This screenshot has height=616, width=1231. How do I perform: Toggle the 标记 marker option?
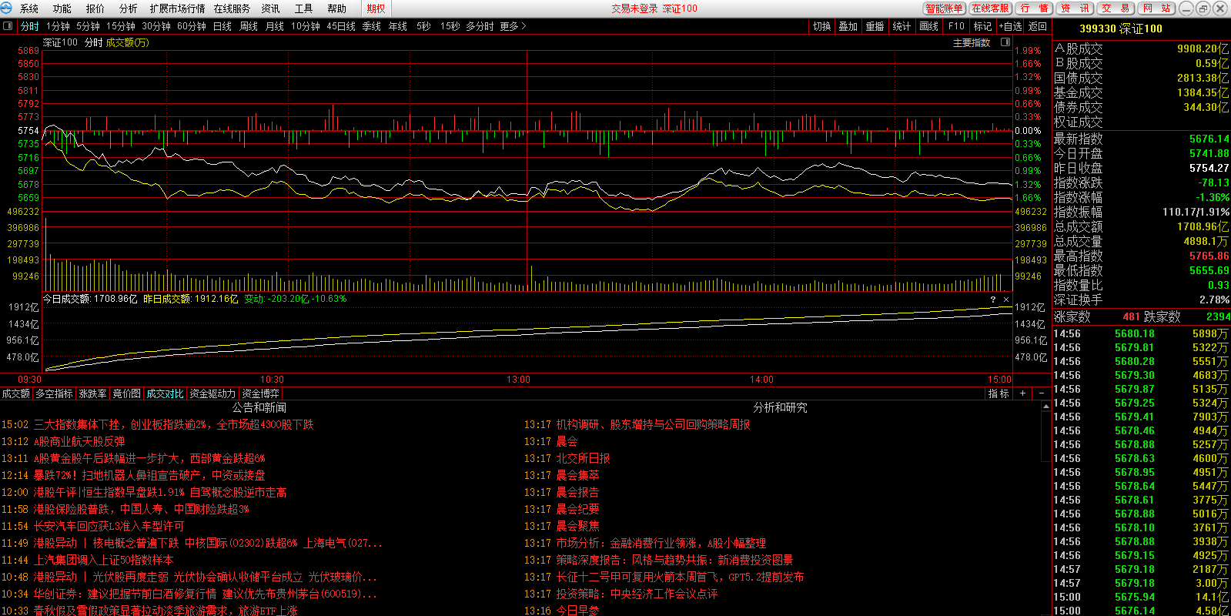point(982,26)
